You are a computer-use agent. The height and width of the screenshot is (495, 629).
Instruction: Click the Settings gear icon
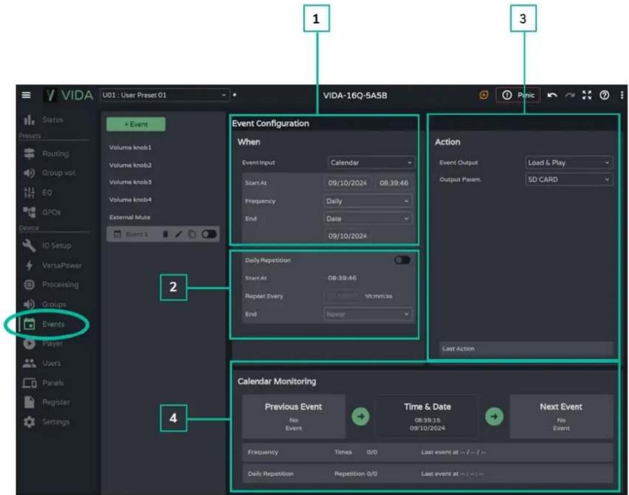coord(29,422)
